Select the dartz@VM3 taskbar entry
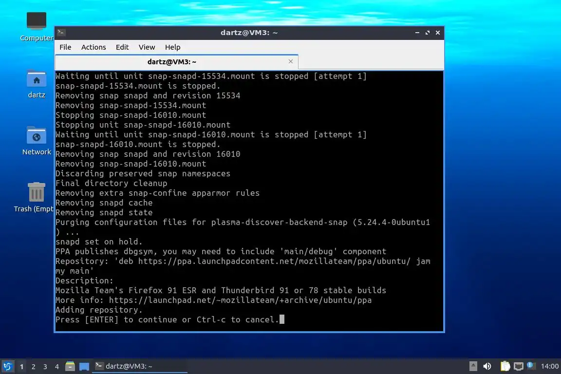 tap(140, 366)
